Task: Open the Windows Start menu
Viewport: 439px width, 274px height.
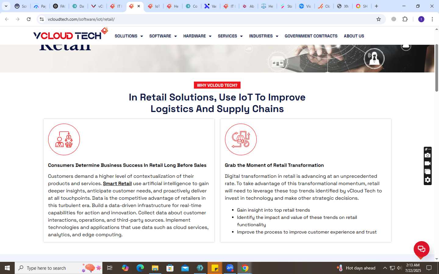Action: [7, 268]
